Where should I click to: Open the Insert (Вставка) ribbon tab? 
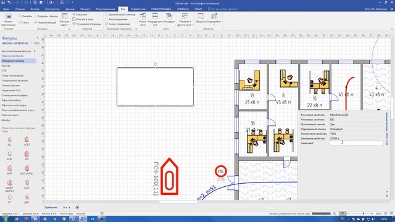pos(35,9)
